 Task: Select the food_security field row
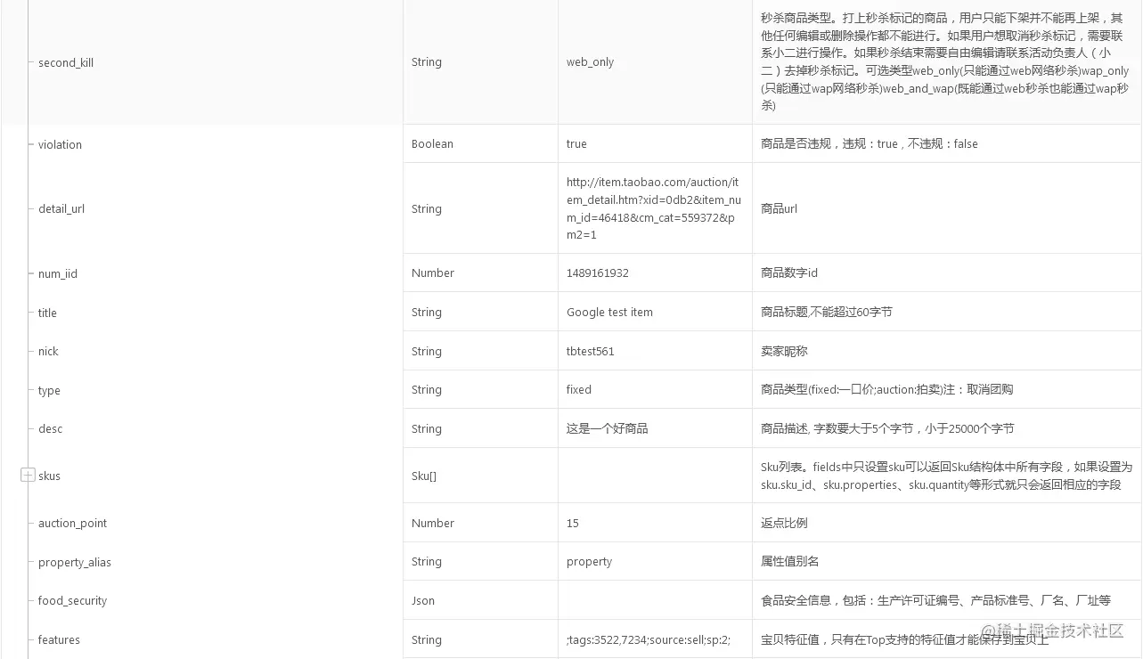71,599
